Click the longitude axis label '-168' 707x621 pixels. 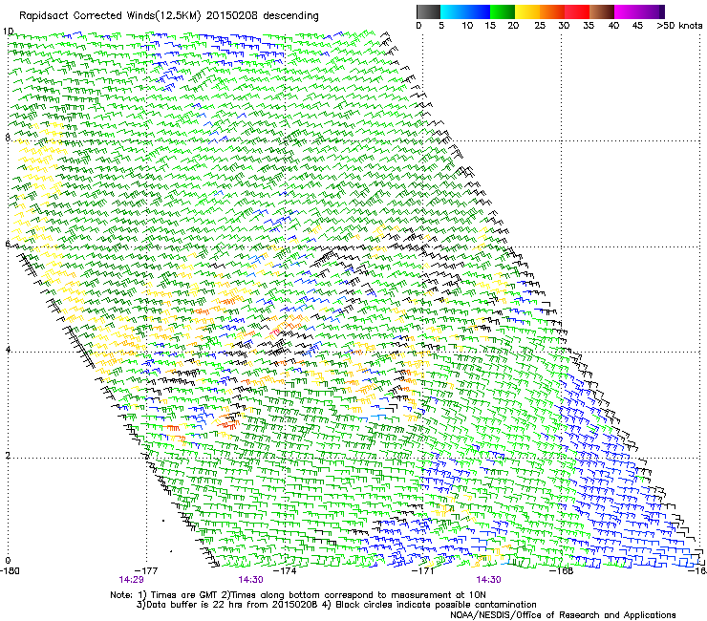[562, 571]
